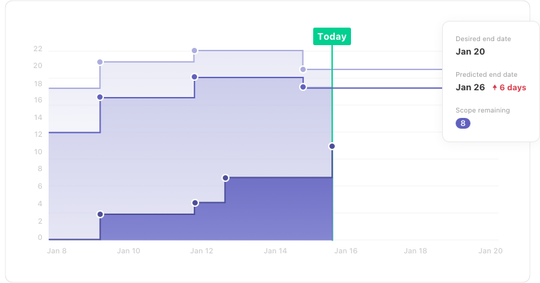Click the red 6 days delay text
Image resolution: width=540 pixels, height=283 pixels.
pos(512,88)
